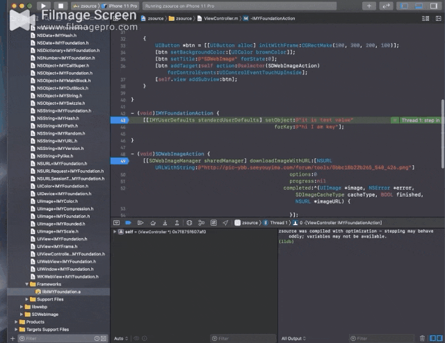The width and height of the screenshot is (445, 343).
Task: Select frame 0 -[ViewController IMYFoundationAction]
Action: 337,222
